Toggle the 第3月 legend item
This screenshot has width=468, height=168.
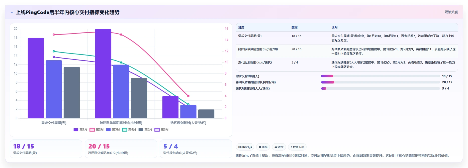click(113, 129)
